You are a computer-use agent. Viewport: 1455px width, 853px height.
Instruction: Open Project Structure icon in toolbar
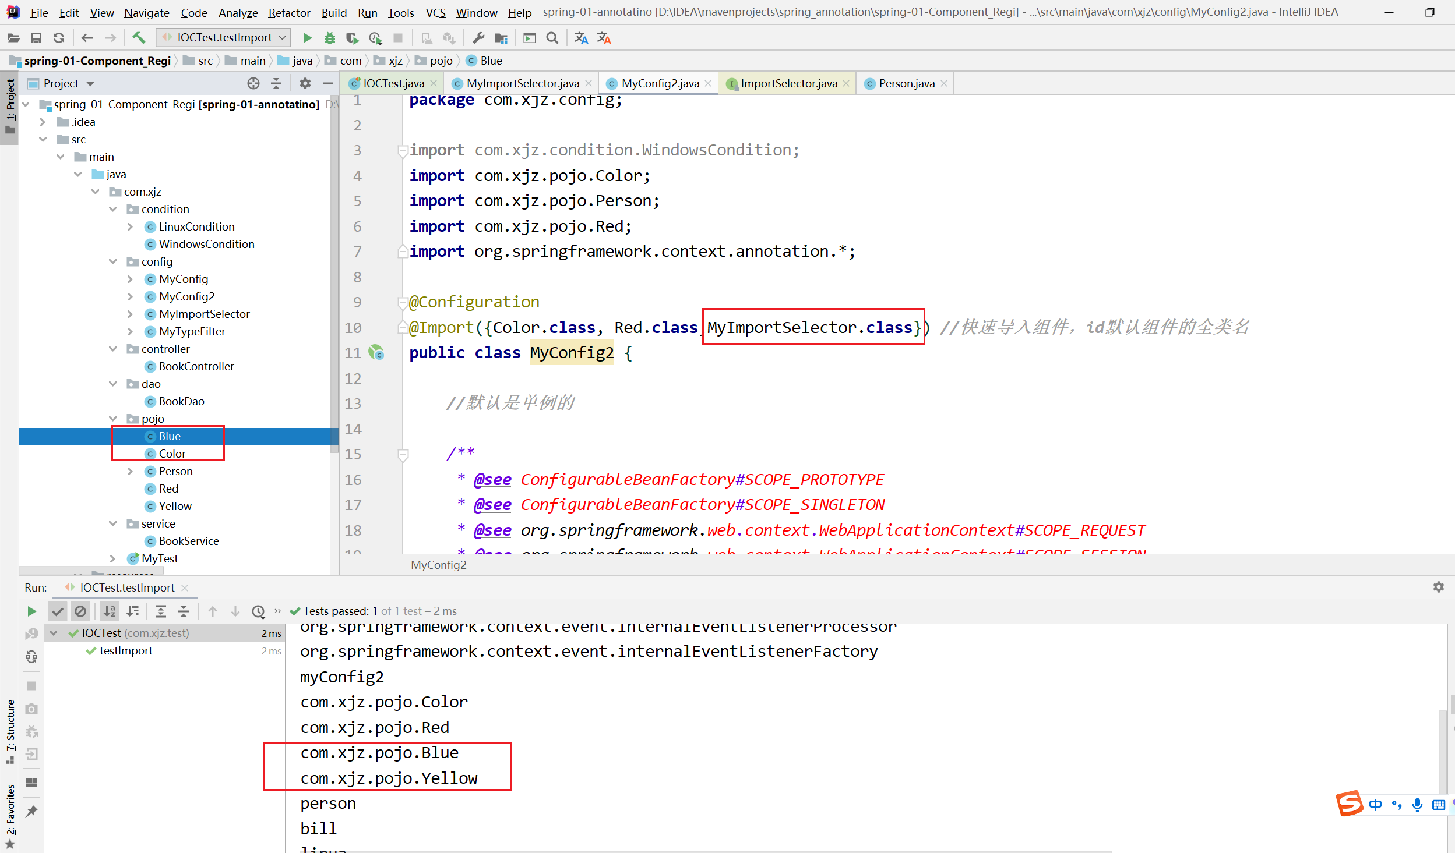pos(501,38)
